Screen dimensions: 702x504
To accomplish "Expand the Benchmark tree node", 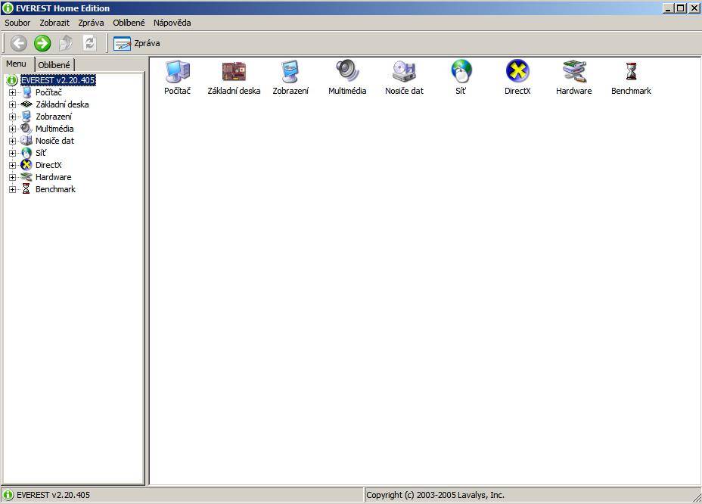I will click(12, 189).
